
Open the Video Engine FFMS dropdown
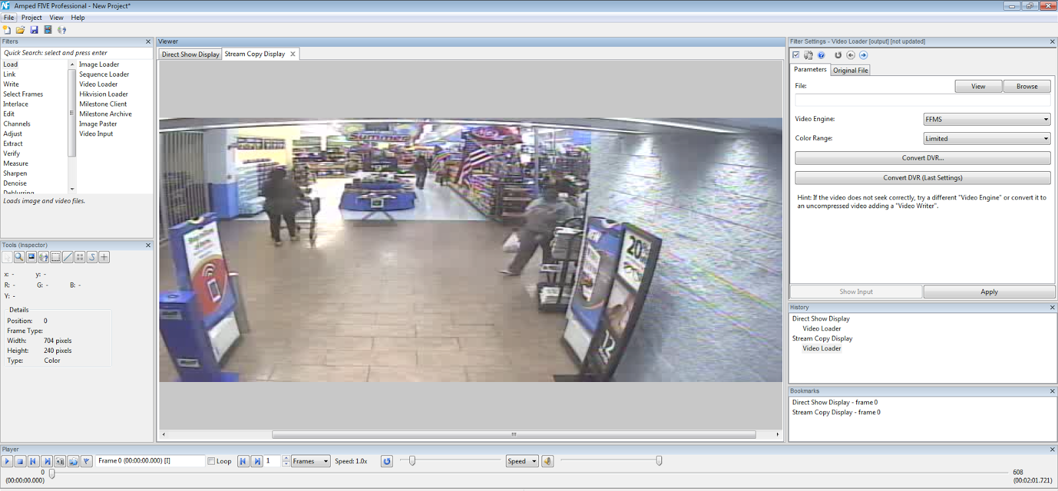(987, 120)
